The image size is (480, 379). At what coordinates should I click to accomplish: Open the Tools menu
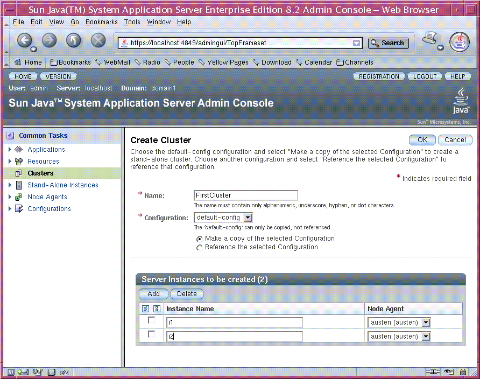pos(132,22)
